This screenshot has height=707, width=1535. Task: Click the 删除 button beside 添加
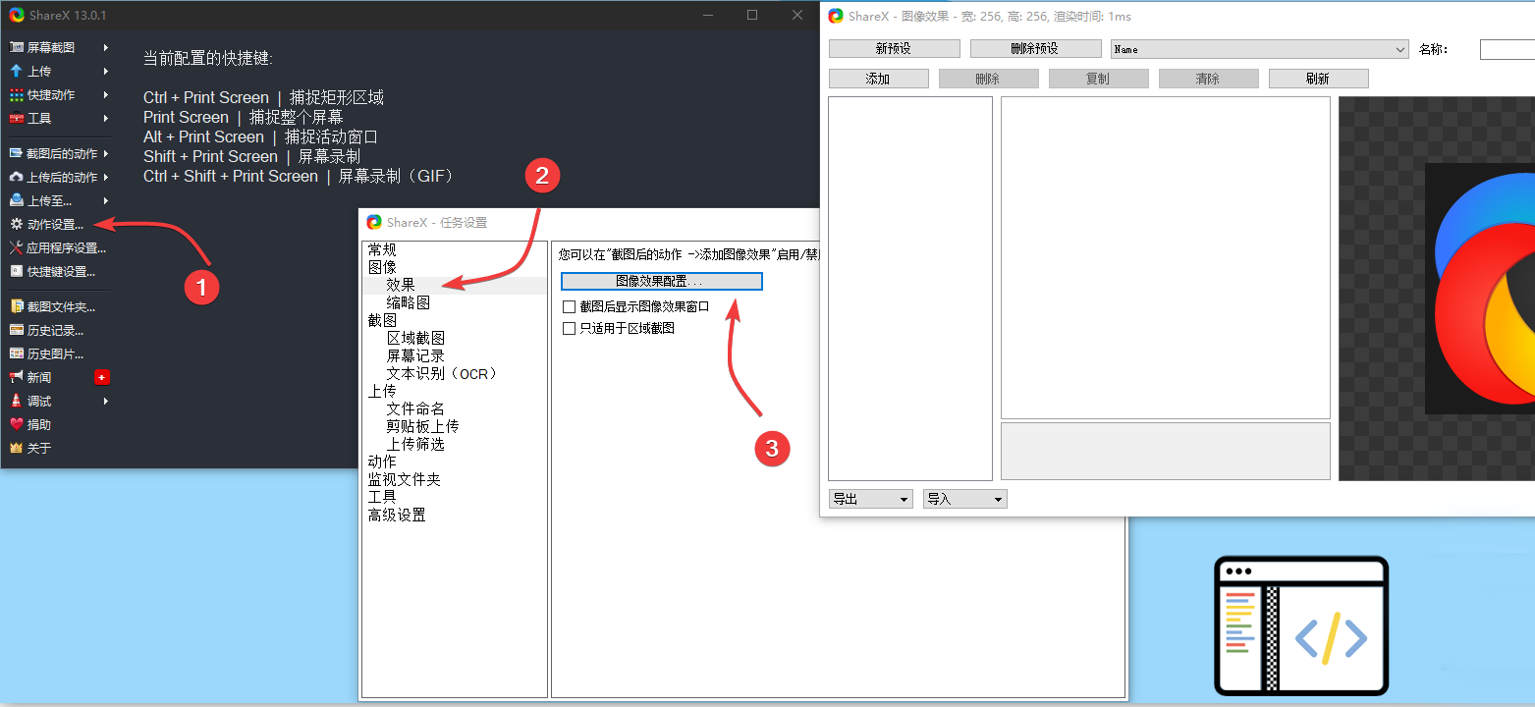[x=989, y=79]
